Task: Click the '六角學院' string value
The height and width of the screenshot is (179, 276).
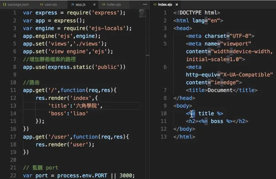Action: [x=87, y=106]
